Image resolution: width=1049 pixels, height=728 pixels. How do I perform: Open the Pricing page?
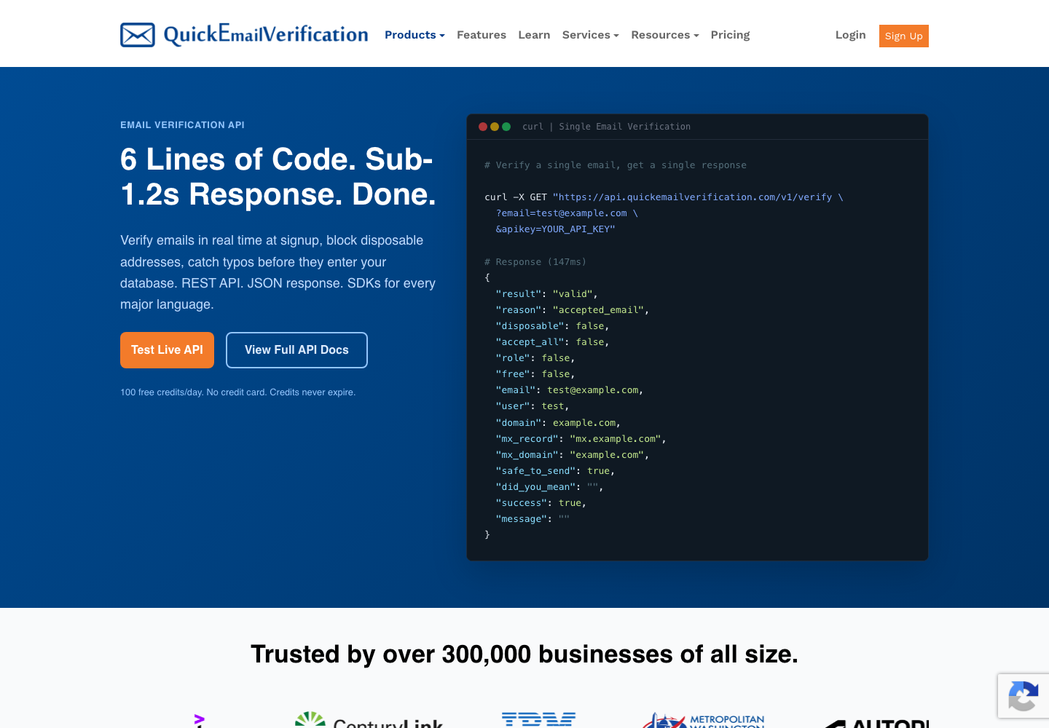[x=730, y=35]
